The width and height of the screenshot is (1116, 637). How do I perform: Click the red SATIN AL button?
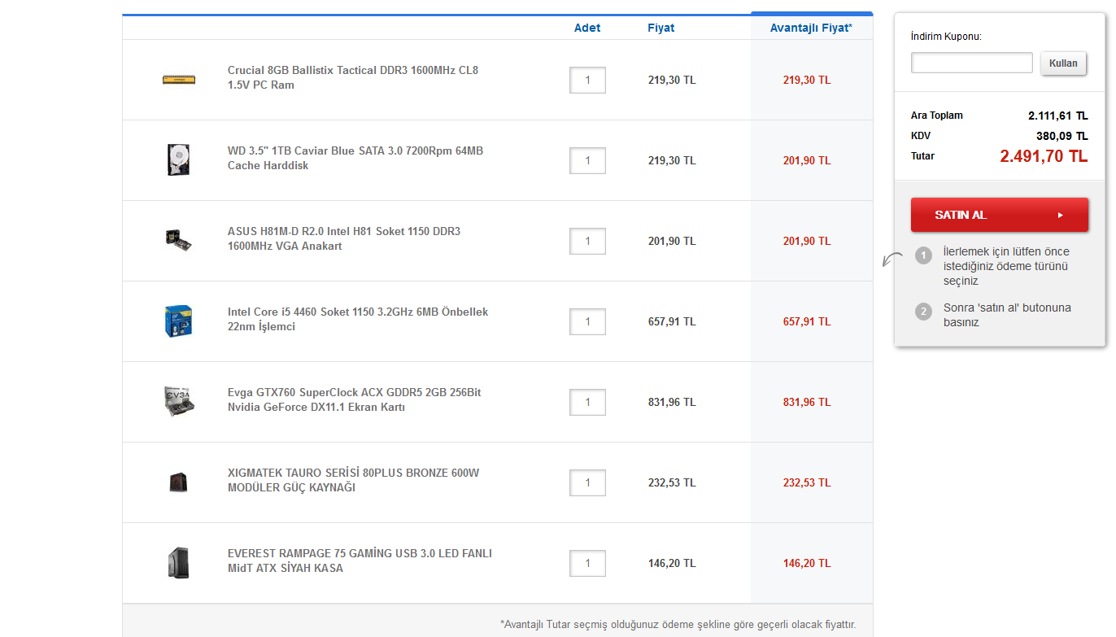[1000, 215]
